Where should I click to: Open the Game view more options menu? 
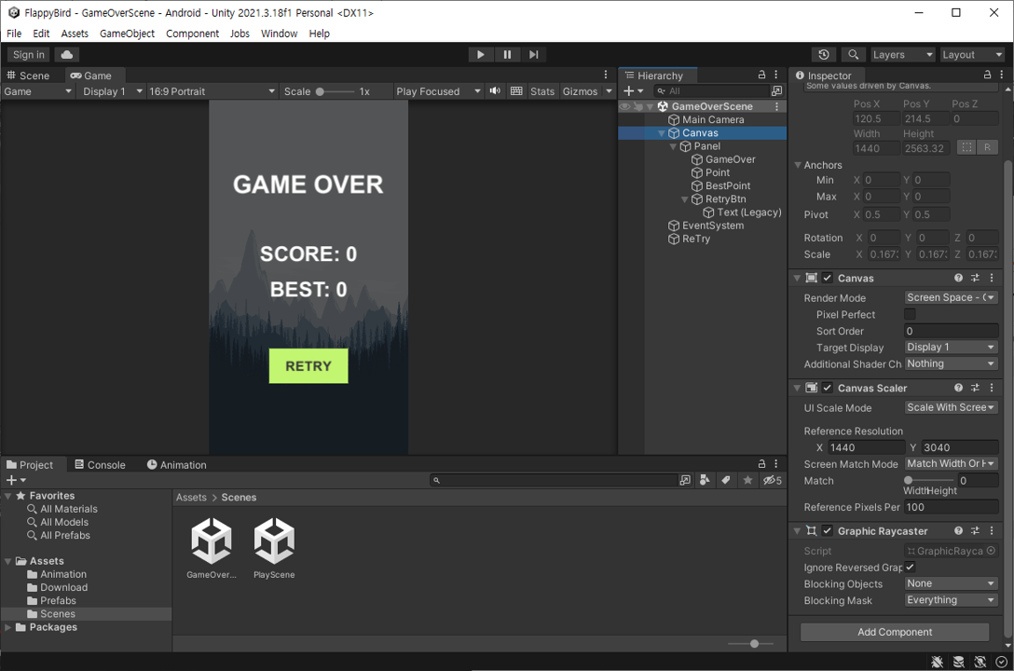(606, 75)
